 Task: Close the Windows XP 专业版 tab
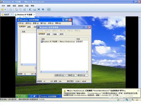pos(34,15)
